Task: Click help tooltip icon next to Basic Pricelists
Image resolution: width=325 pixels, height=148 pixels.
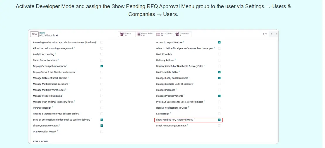Action: [x=173, y=54]
